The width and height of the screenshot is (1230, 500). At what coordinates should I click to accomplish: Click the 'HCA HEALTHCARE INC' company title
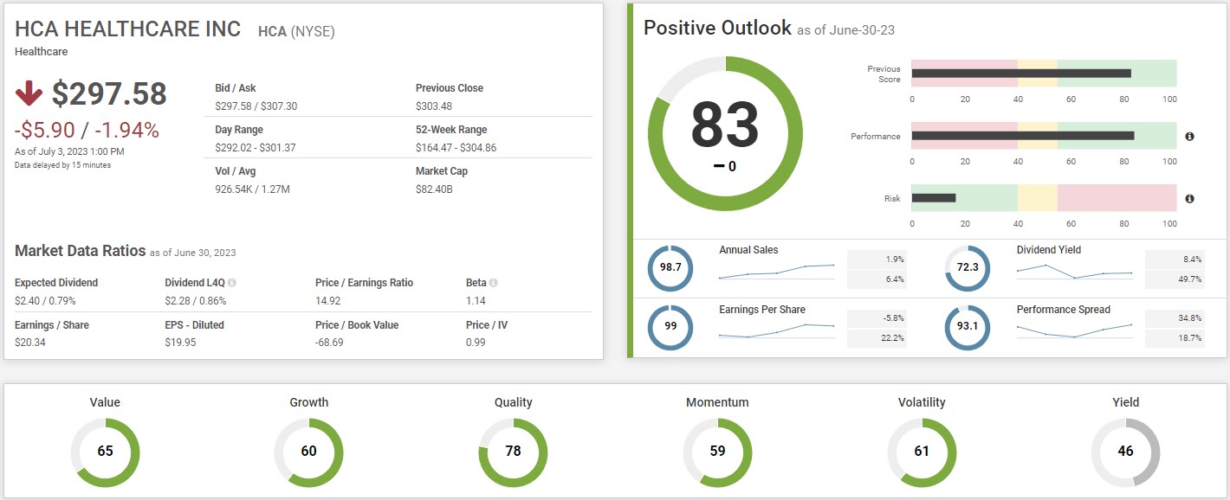pos(128,29)
